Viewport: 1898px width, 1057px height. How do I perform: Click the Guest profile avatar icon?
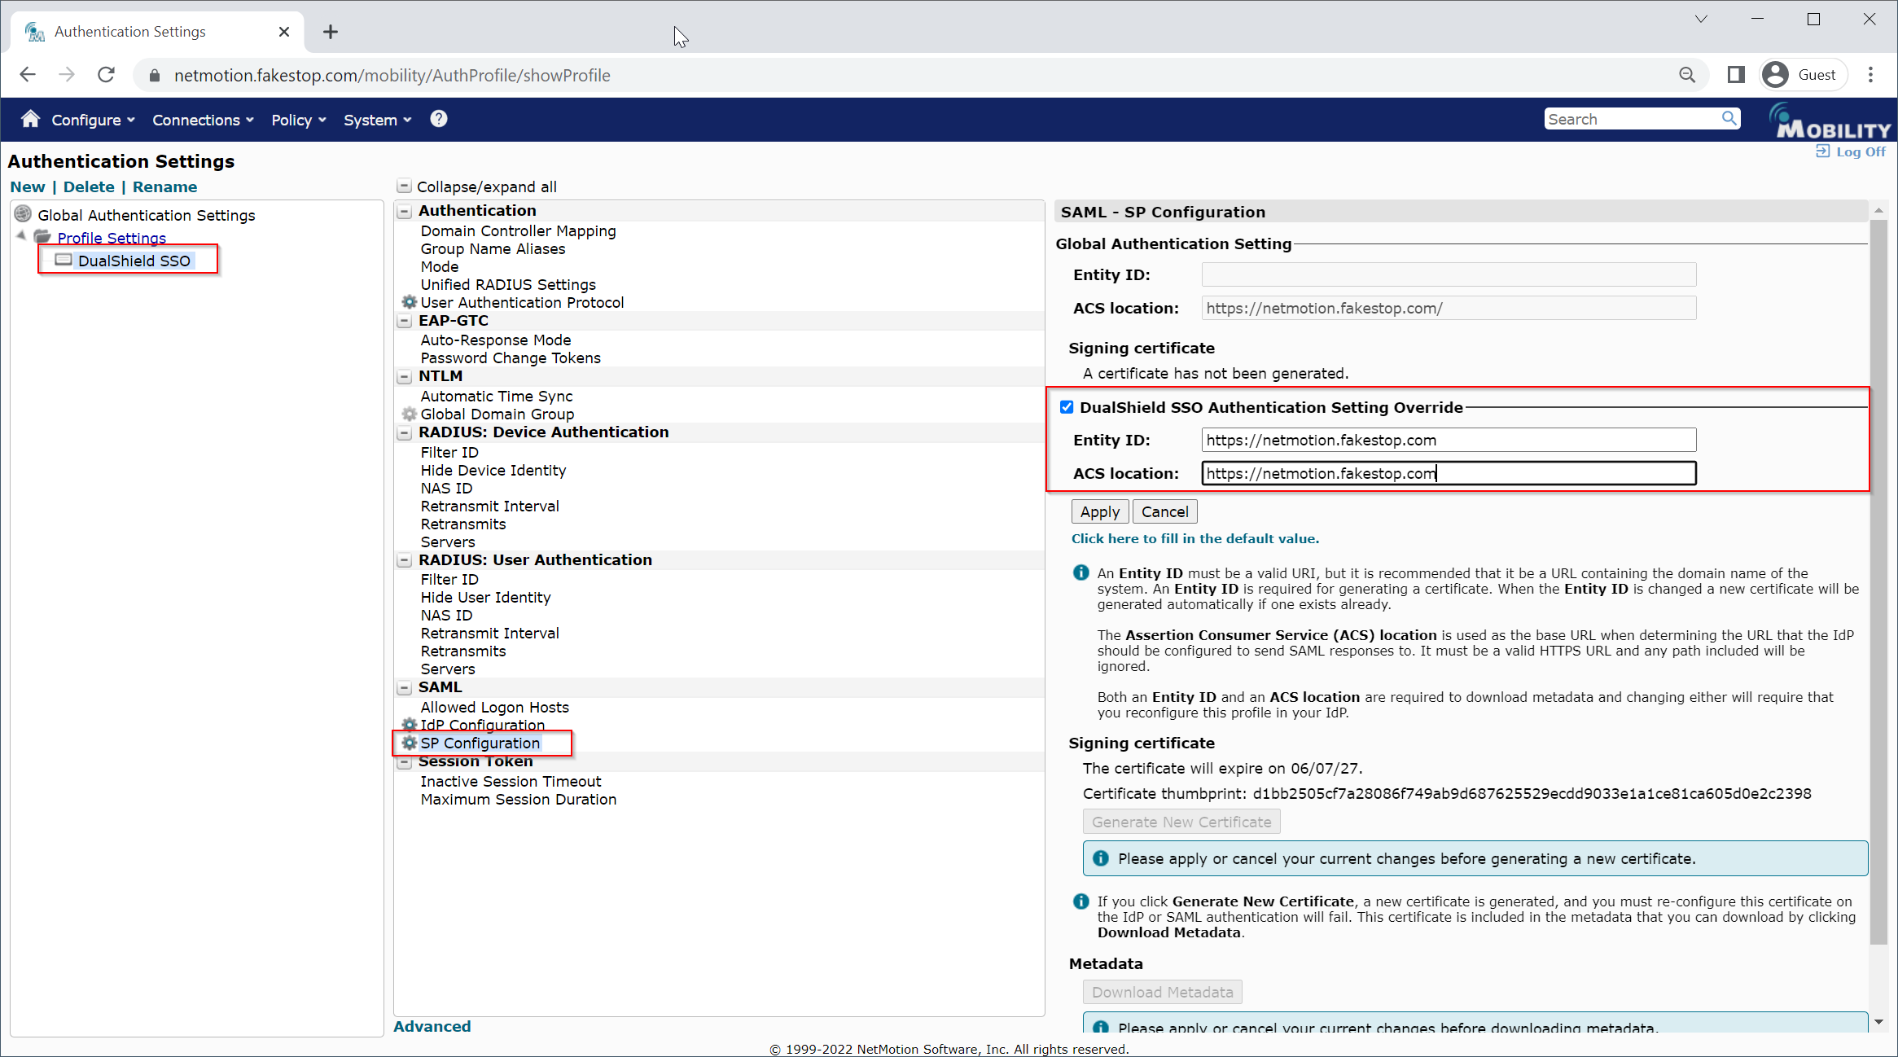(x=1776, y=75)
